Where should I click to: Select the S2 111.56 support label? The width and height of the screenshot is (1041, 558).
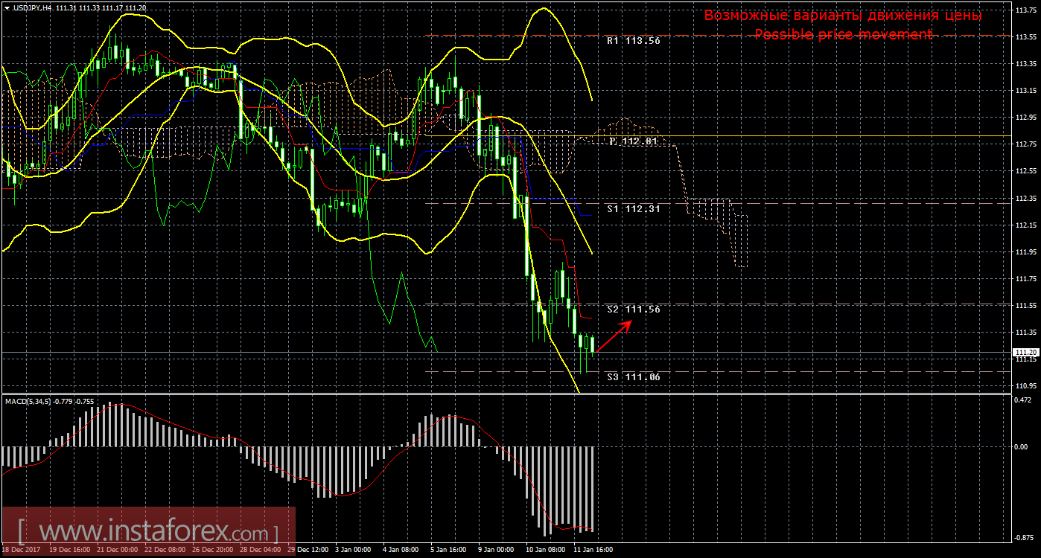[633, 309]
